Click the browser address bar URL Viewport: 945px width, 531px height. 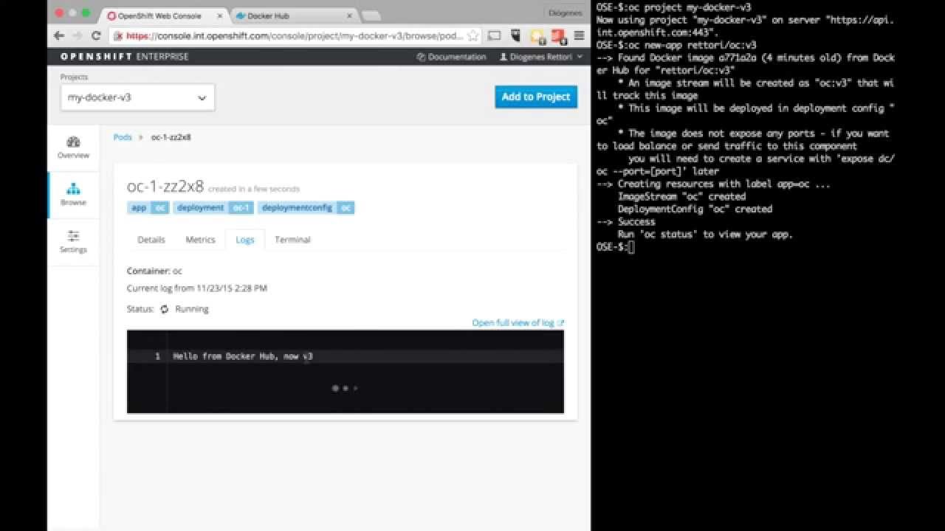click(x=295, y=35)
